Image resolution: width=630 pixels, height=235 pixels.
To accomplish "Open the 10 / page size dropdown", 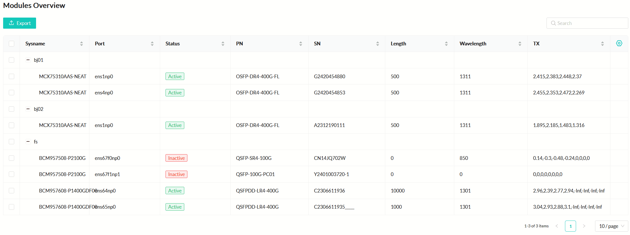I will (611, 226).
